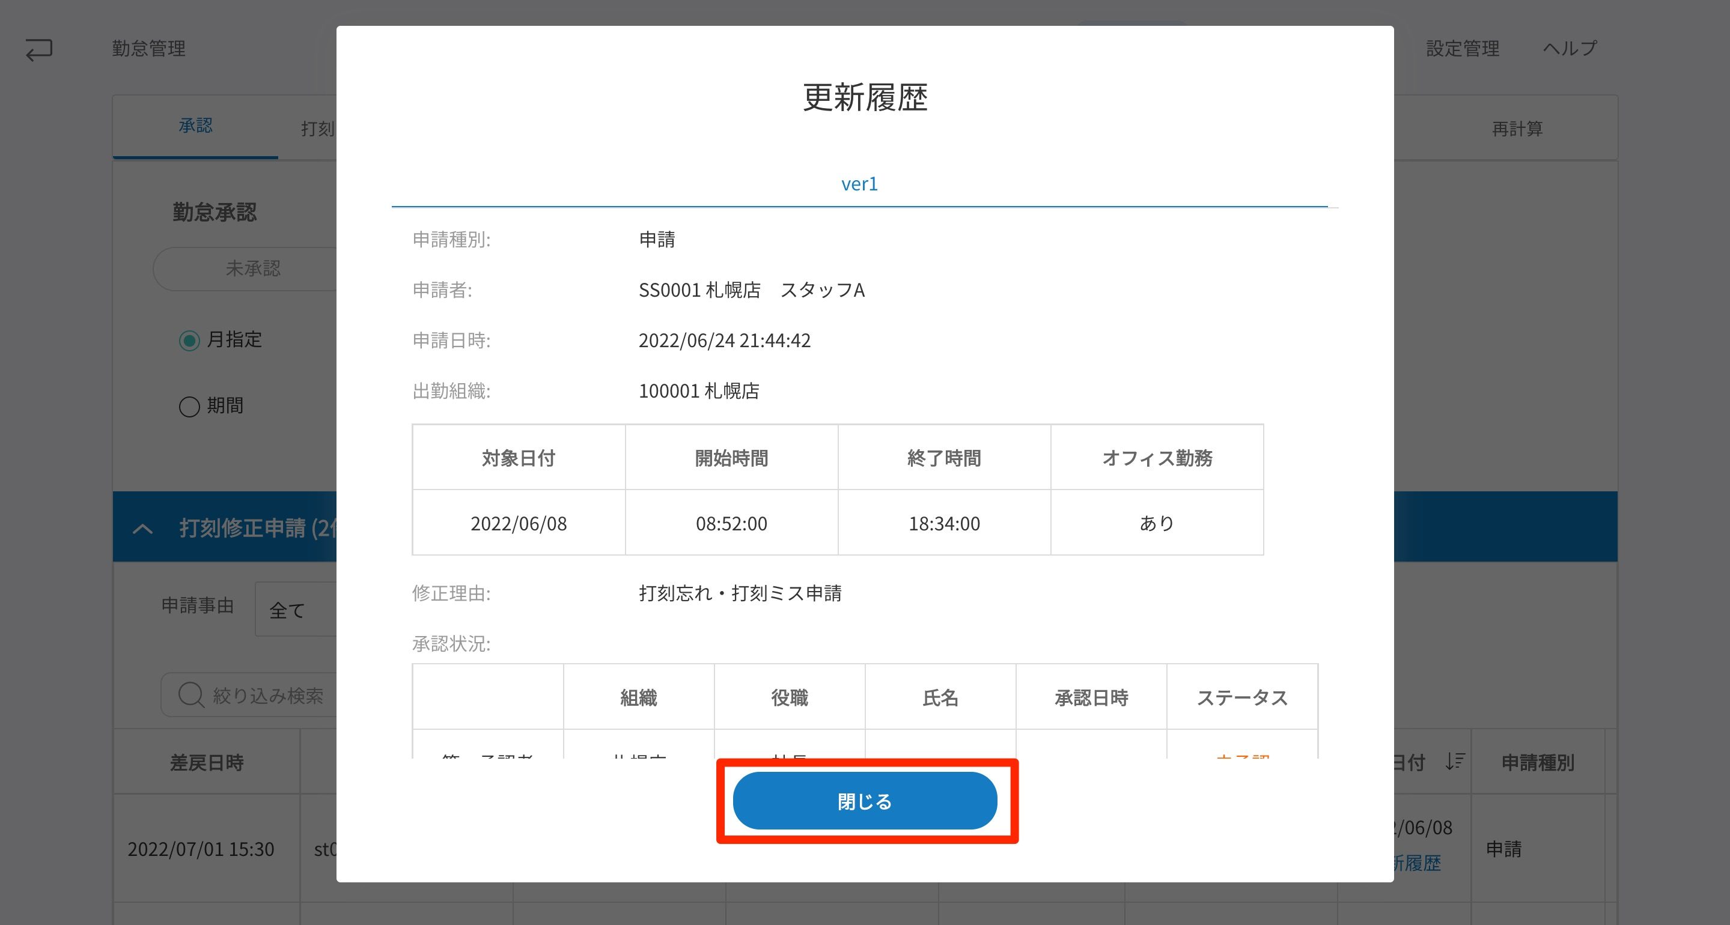Viewport: 1730px width, 925px height.
Task: Select the 月指定 radio button
Action: pyautogui.click(x=189, y=341)
